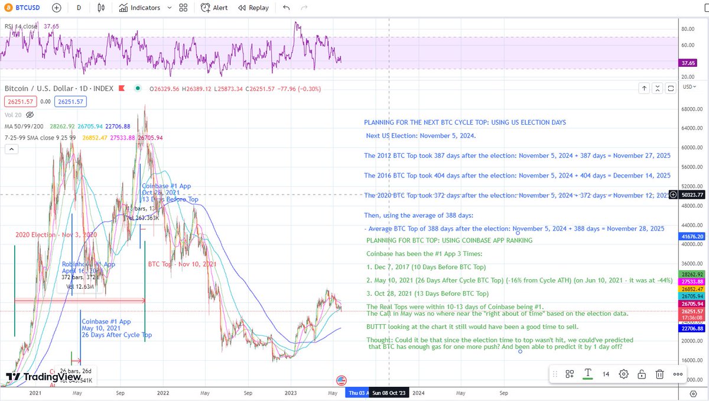Click the undo arrow in top toolbar
Screen dimensions: 709x401
pyautogui.click(x=287, y=8)
